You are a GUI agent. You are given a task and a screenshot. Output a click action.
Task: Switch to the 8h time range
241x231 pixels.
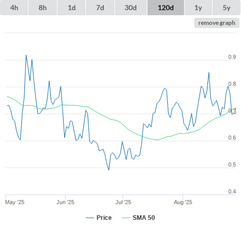point(43,8)
